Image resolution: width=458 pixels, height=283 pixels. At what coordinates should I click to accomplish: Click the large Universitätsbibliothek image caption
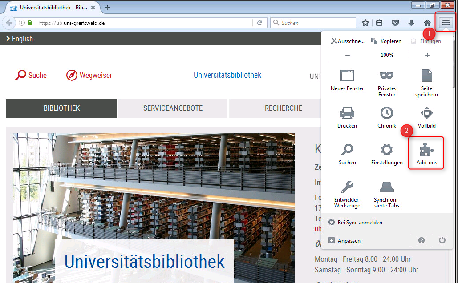[145, 261]
